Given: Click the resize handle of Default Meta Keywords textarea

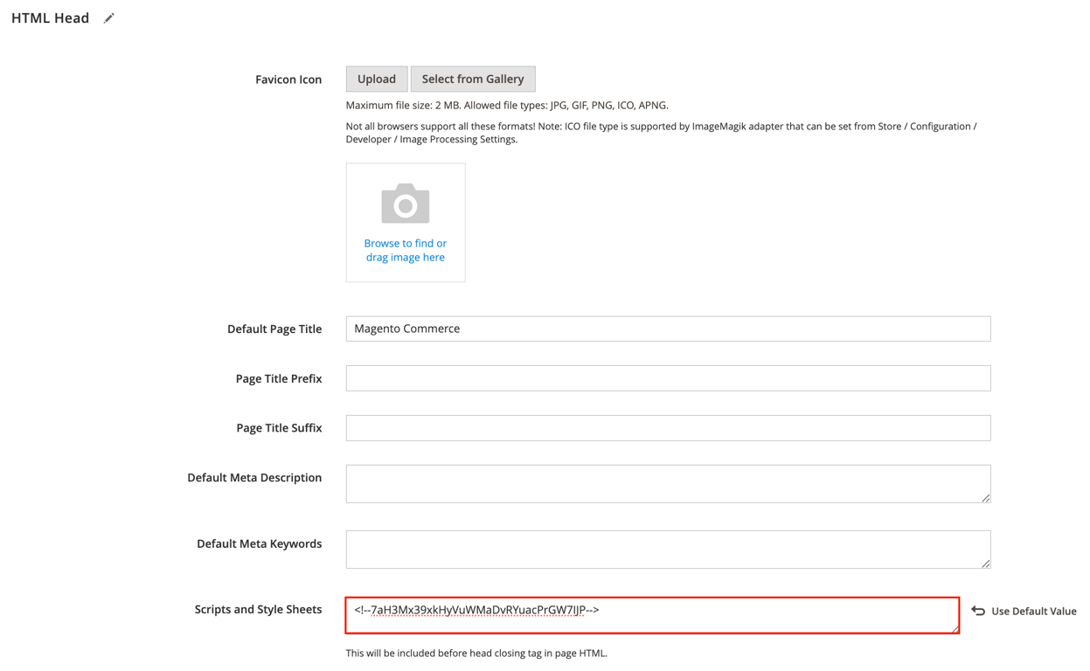Looking at the screenshot, I should click(986, 565).
